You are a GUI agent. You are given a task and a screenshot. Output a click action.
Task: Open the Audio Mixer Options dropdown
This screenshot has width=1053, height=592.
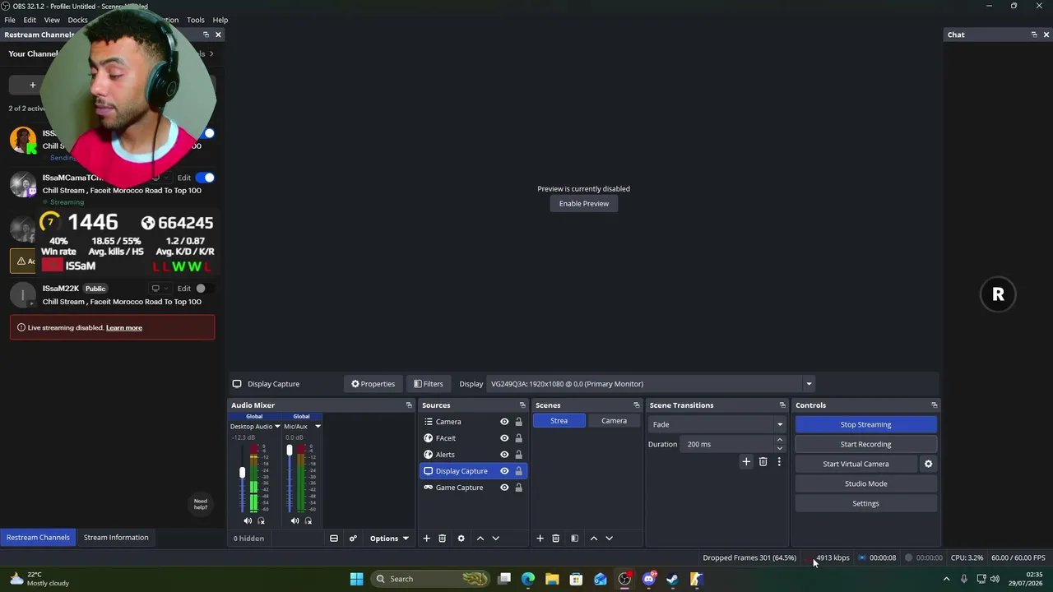(388, 539)
